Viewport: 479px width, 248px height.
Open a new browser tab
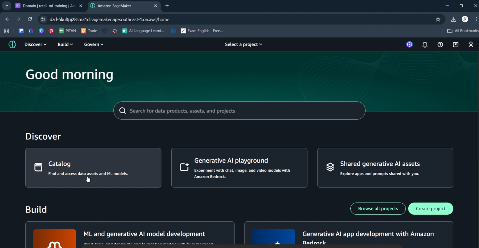167,6
